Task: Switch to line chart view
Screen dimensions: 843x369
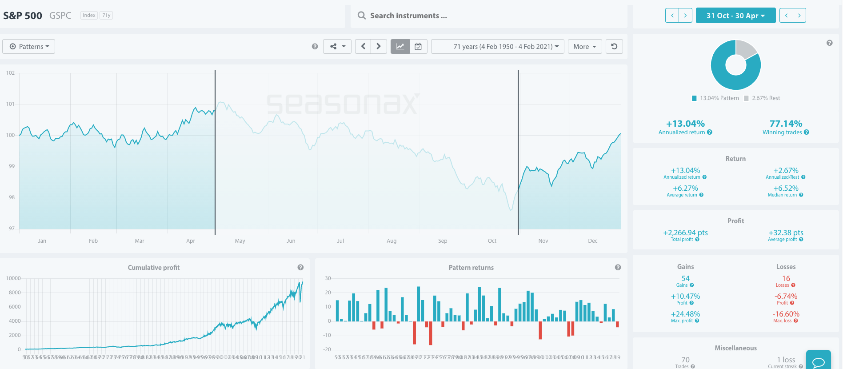Action: click(x=400, y=47)
